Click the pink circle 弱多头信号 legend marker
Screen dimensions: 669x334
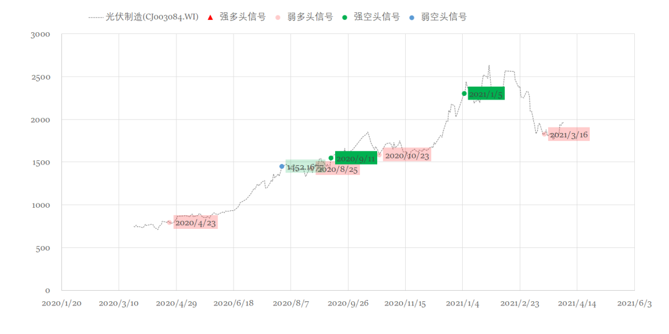[x=277, y=17]
